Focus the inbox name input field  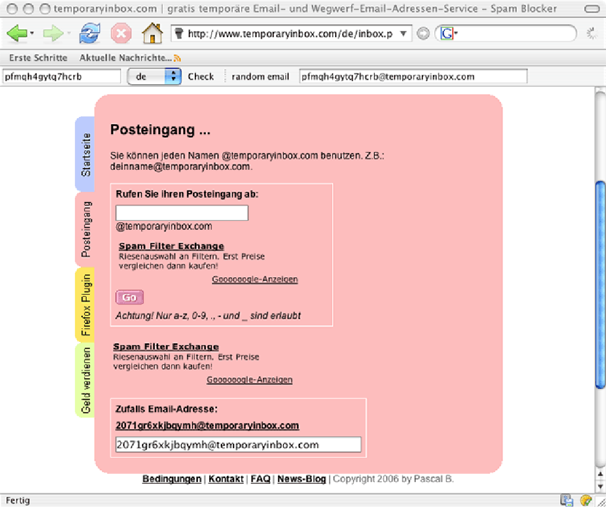(x=181, y=213)
